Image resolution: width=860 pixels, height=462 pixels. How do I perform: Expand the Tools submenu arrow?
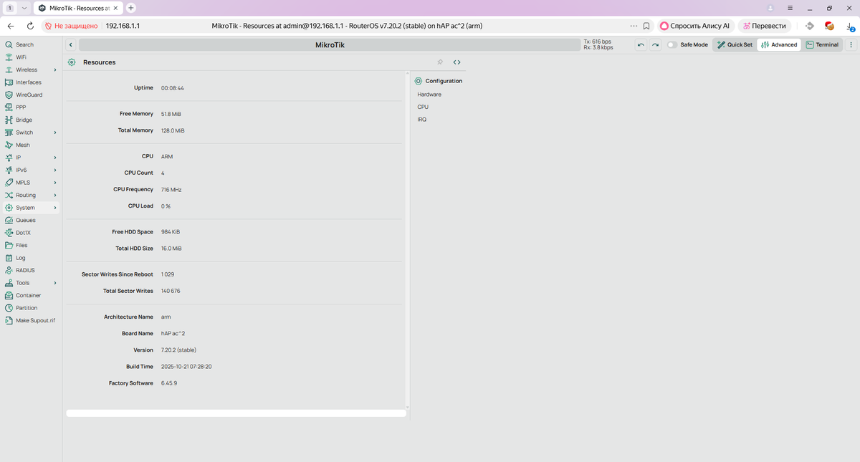[x=55, y=283]
